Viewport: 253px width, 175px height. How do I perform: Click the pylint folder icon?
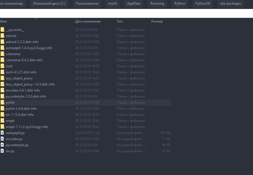point(2,103)
